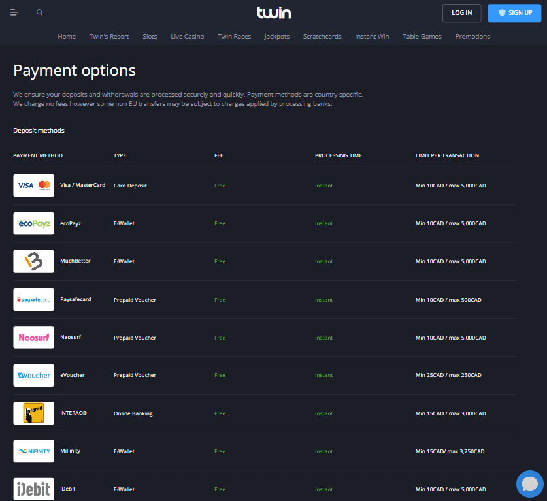Click the Instant time in Neosurf row

323,338
